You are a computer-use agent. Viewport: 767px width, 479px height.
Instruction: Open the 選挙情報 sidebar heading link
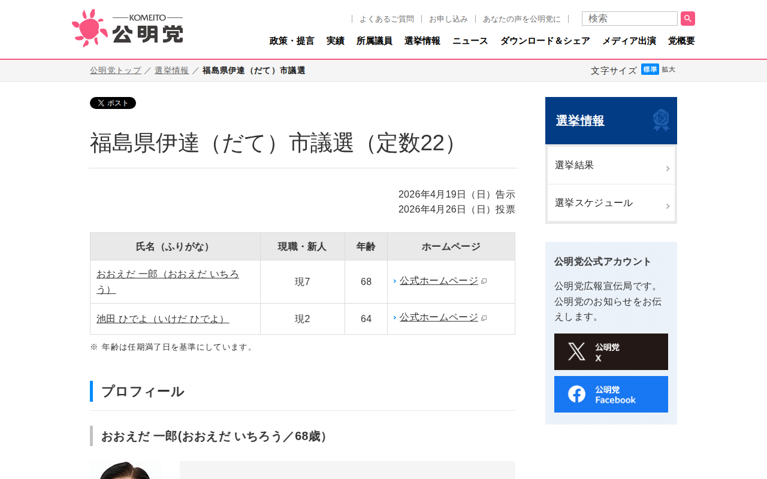pyautogui.click(x=580, y=120)
